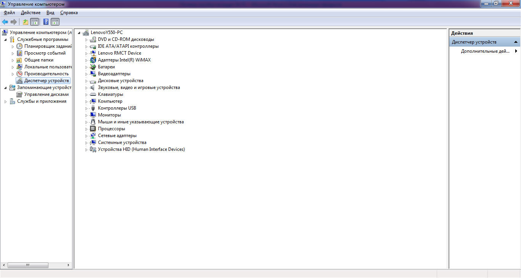Toggle the console tree toolbar icon
The width and height of the screenshot is (521, 278).
35,22
